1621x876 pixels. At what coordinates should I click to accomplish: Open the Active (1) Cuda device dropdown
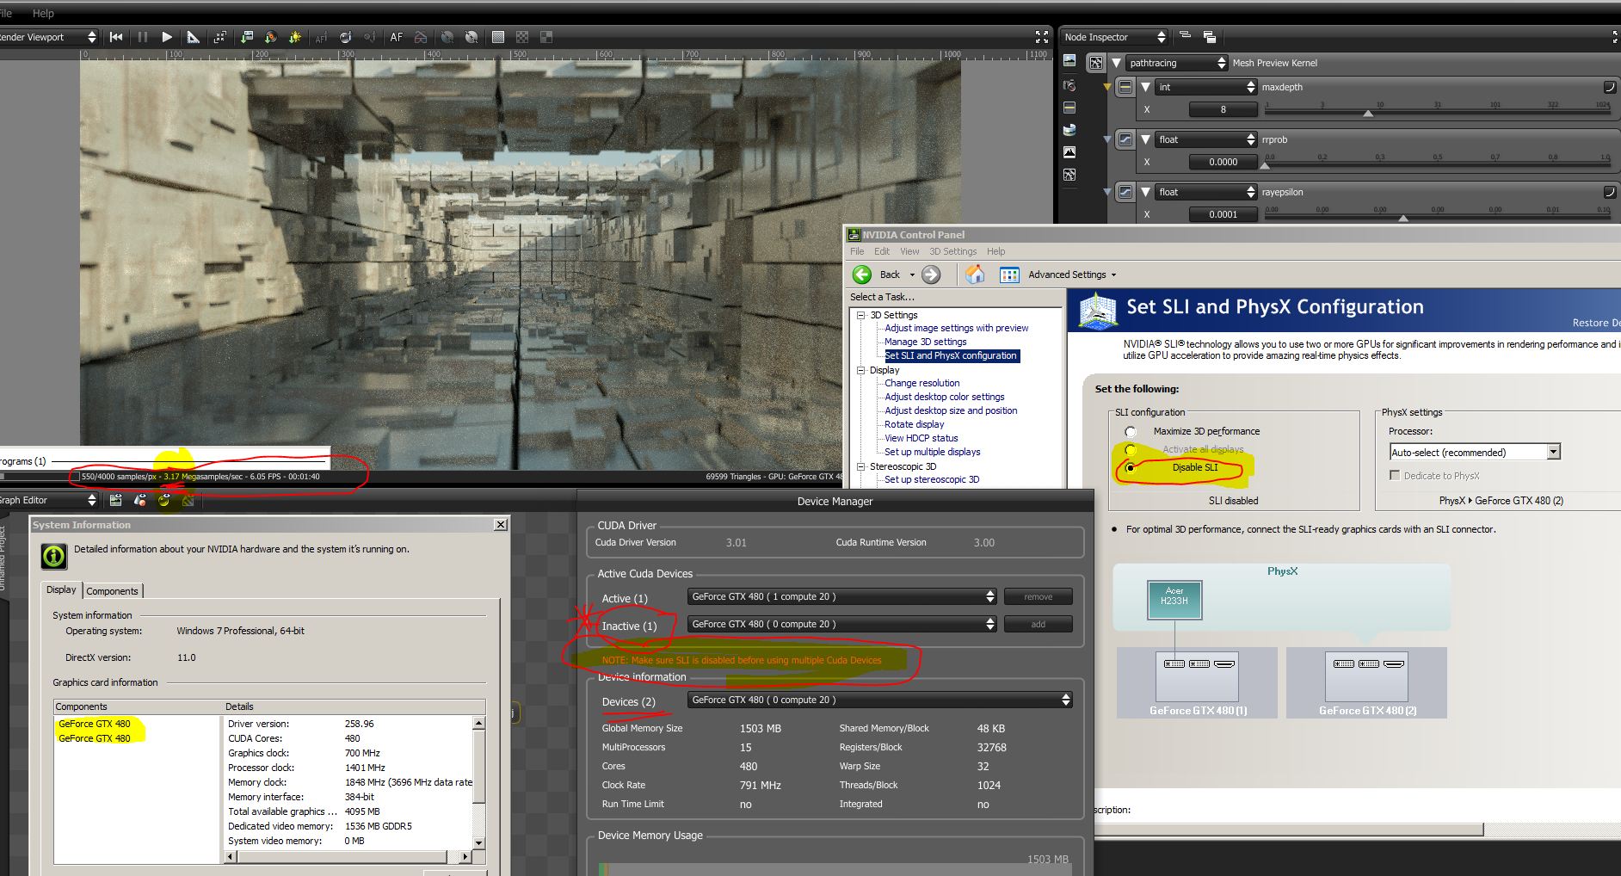click(x=843, y=596)
